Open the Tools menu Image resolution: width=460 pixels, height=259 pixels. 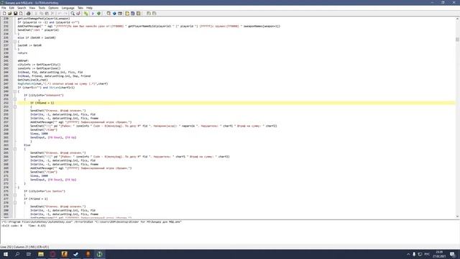point(42,8)
